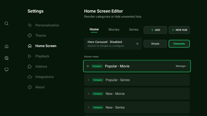This screenshot has width=207, height=116.
Task: Select the New - Movie row
Action: (x=137, y=94)
